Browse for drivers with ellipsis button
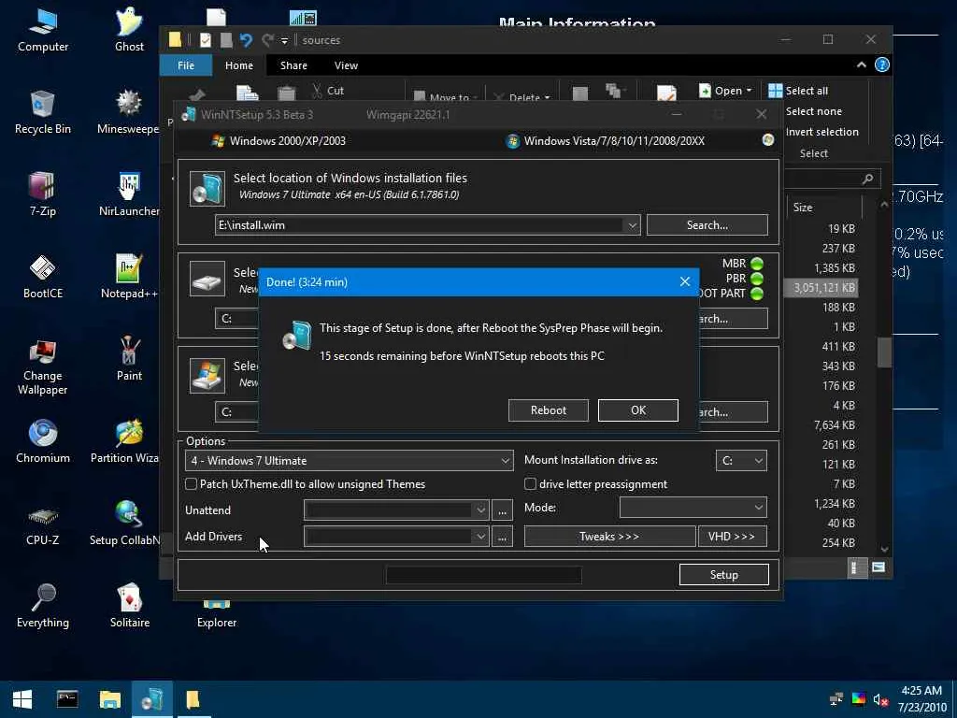The image size is (957, 718). click(502, 537)
